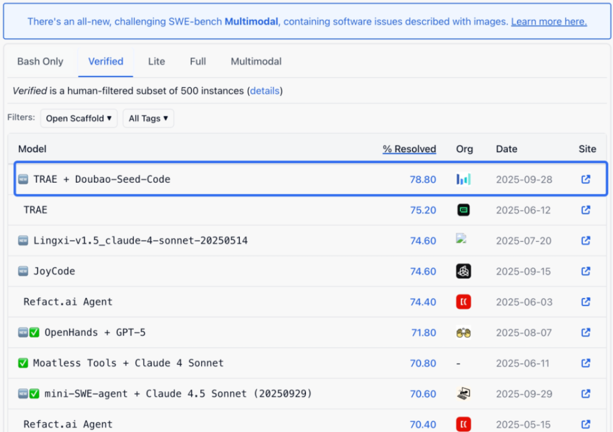The width and height of the screenshot is (613, 432).
Task: Sort by % Resolved column header
Action: pos(409,149)
